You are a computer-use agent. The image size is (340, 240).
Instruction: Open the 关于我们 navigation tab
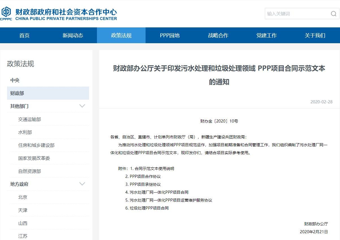315,35
